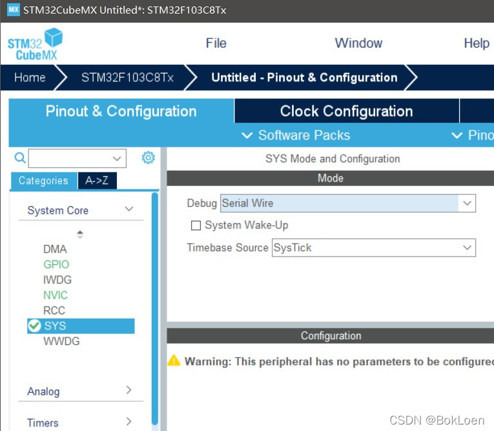The image size is (494, 431).
Task: Select SYS in System Core list
Action: point(81,326)
